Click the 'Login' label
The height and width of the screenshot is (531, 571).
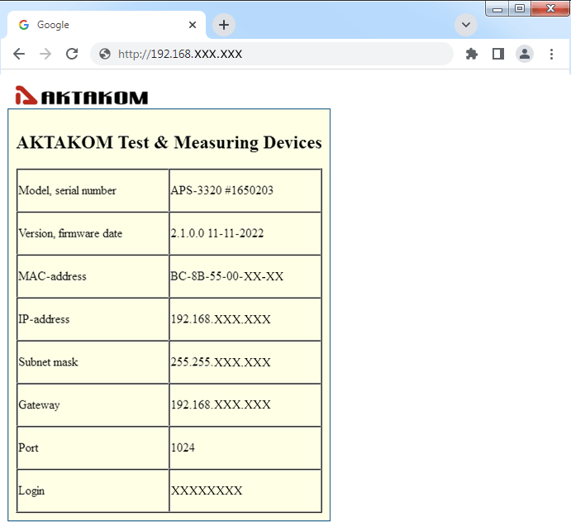[31, 491]
